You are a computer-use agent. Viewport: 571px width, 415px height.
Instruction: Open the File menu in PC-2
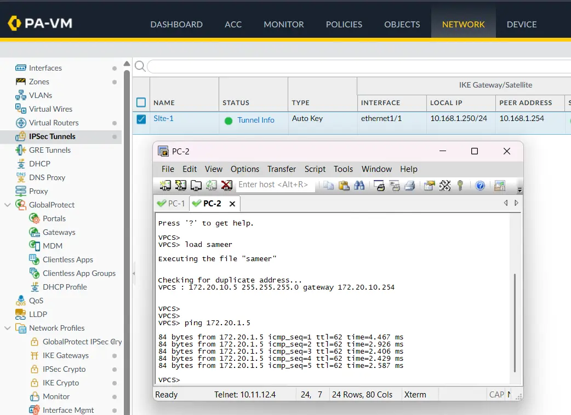click(168, 169)
